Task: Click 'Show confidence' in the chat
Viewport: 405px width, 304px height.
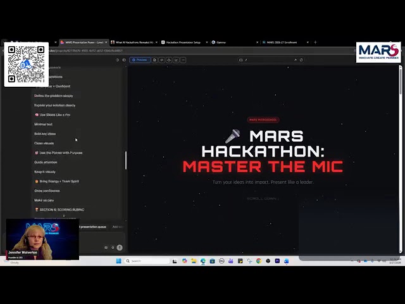Action: (47, 191)
